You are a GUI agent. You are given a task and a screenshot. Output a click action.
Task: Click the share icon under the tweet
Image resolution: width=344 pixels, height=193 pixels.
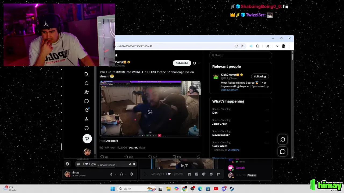(x=198, y=157)
